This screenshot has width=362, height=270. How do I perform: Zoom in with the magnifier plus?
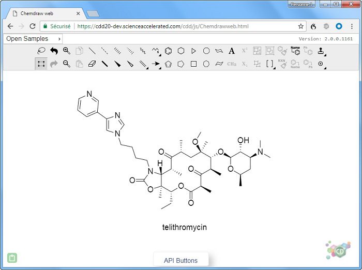click(67, 51)
